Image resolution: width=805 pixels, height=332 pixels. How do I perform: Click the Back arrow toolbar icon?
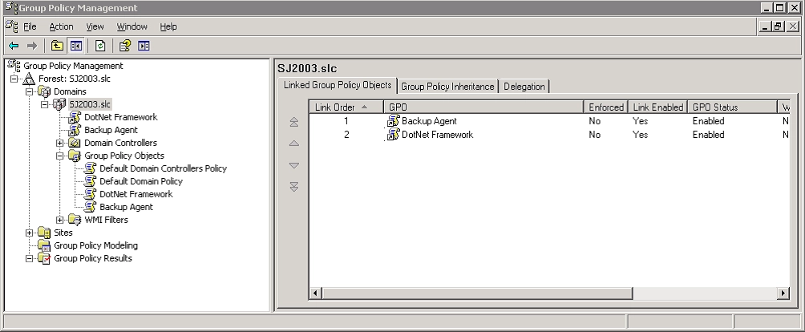click(x=14, y=47)
